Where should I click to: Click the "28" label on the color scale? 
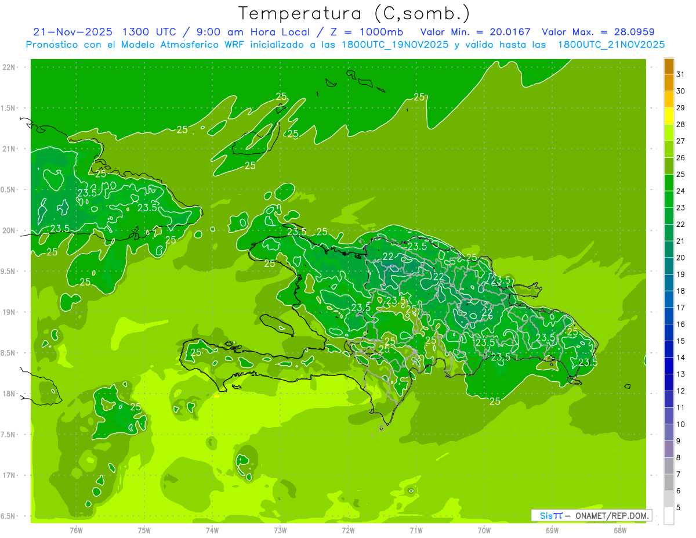681,124
